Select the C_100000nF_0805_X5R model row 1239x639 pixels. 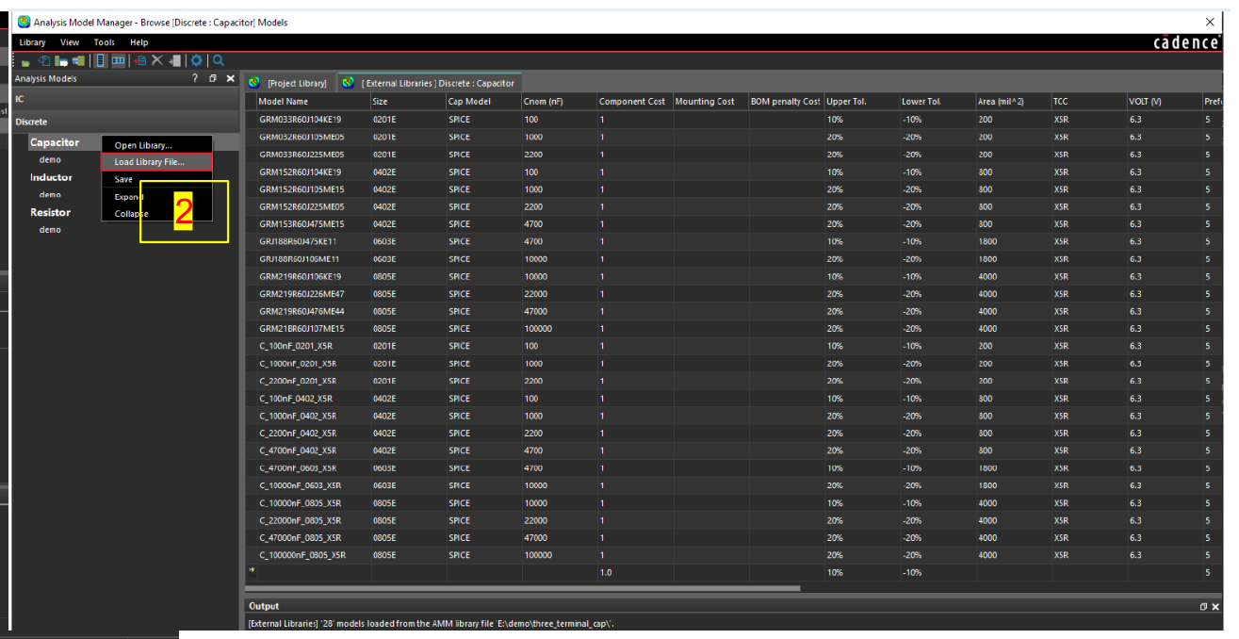tap(733, 555)
